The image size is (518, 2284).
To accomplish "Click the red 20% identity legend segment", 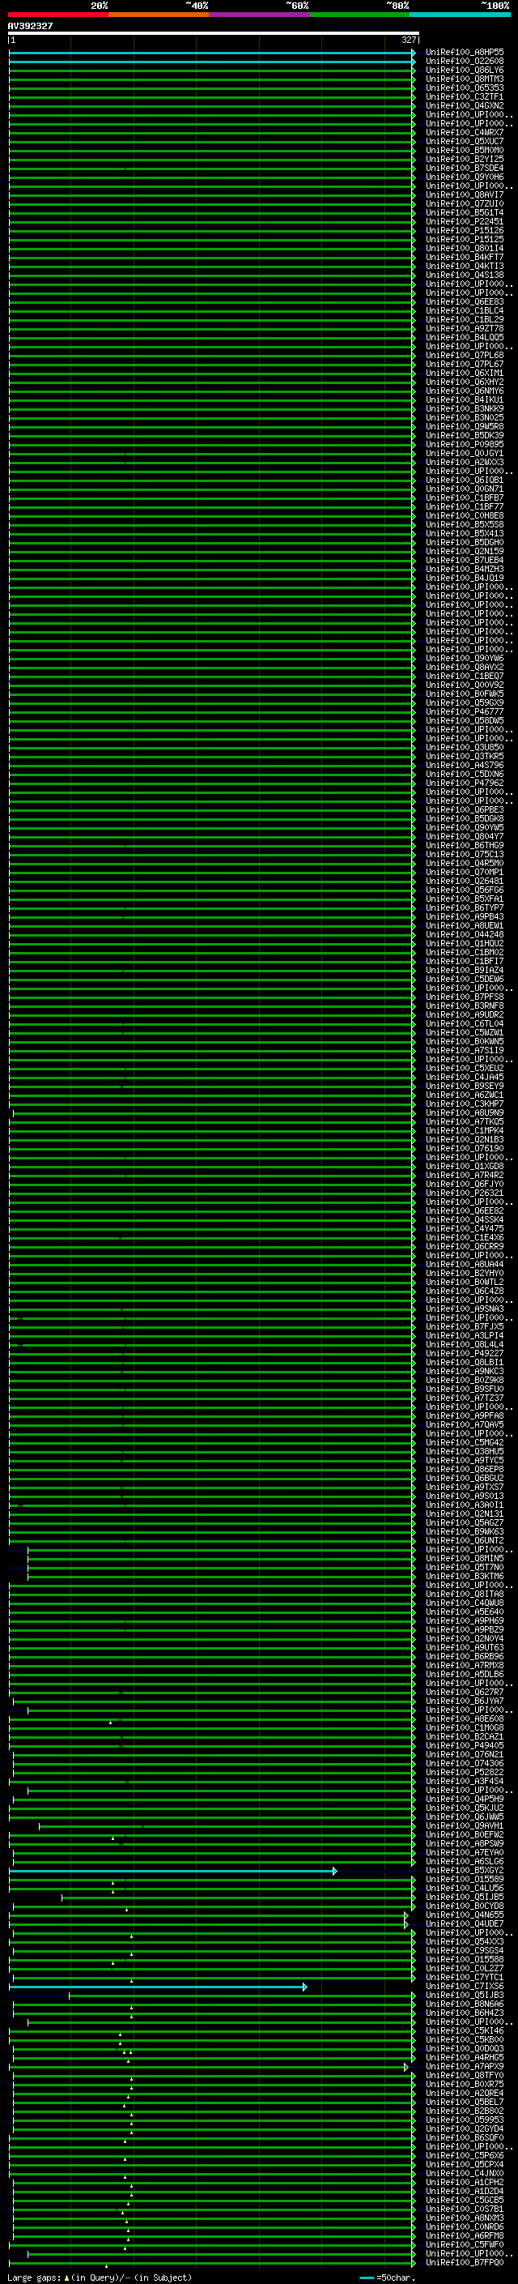I will [x=58, y=15].
